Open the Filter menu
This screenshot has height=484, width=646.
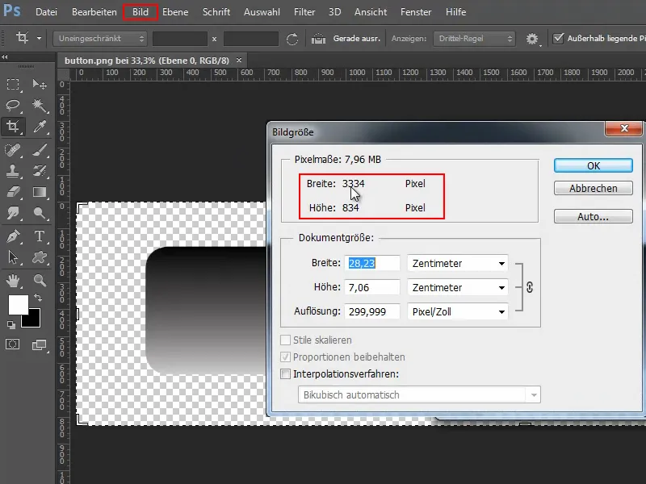(x=304, y=12)
